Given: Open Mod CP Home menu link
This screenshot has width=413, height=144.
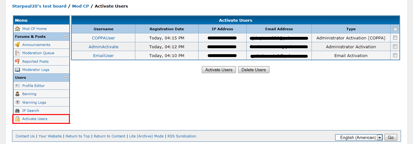Looking at the screenshot, I should click(34, 29).
